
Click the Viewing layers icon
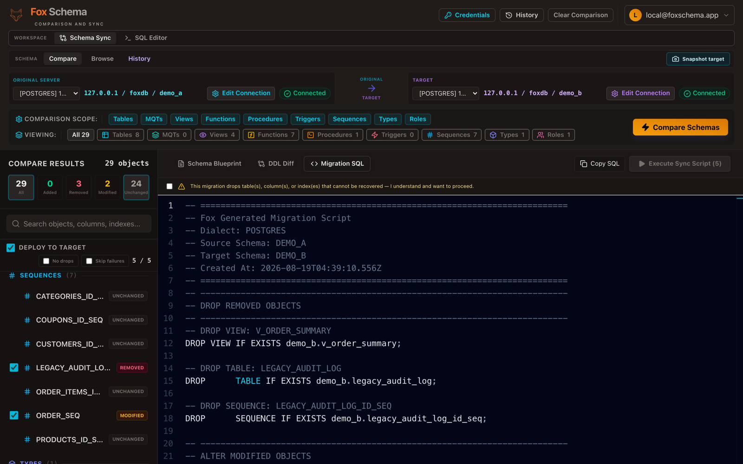(x=19, y=135)
